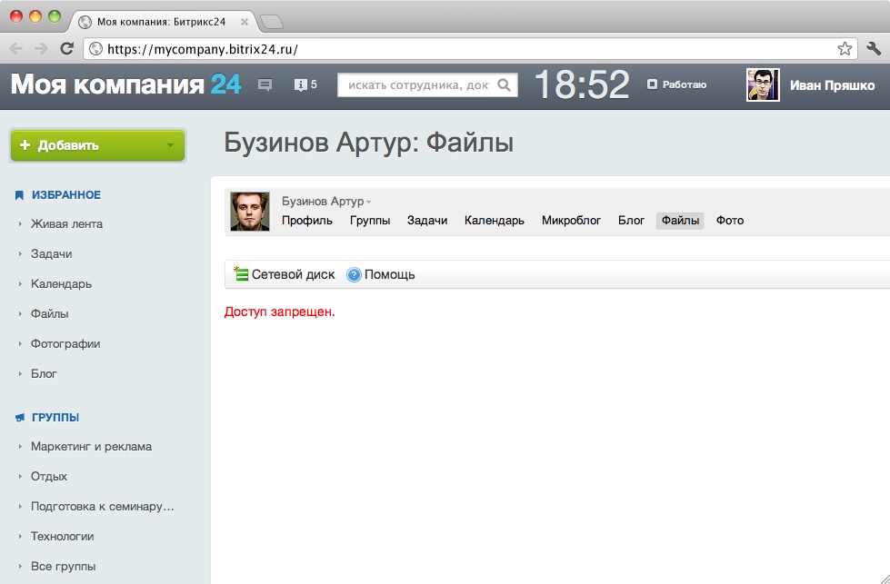
Task: Open browser wrench settings menu
Action: (x=874, y=49)
